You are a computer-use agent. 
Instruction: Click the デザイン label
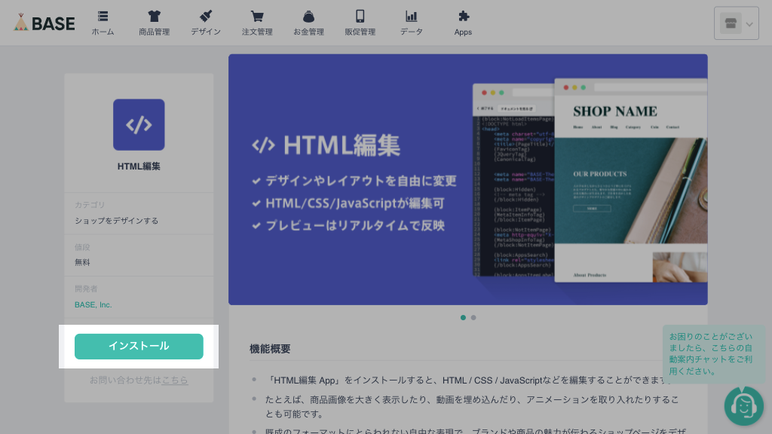206,32
